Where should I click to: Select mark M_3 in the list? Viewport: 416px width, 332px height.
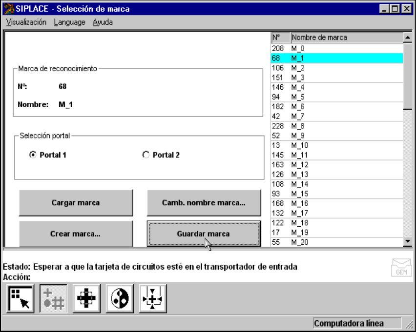point(337,78)
